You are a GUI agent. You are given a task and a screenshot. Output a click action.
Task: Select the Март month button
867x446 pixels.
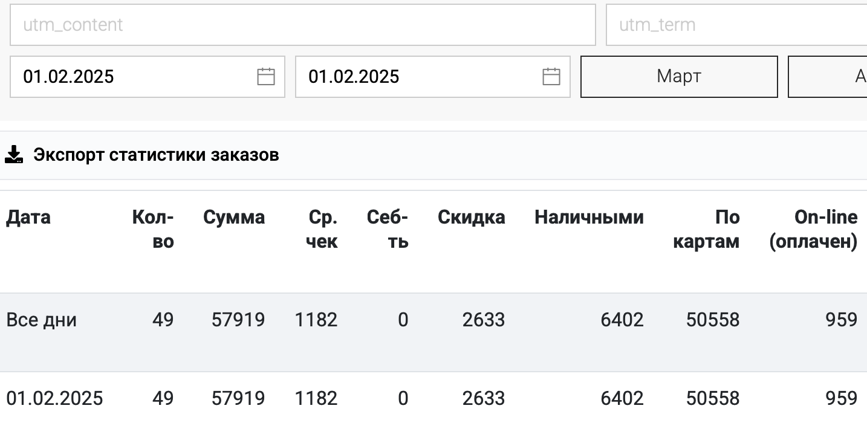click(x=679, y=77)
